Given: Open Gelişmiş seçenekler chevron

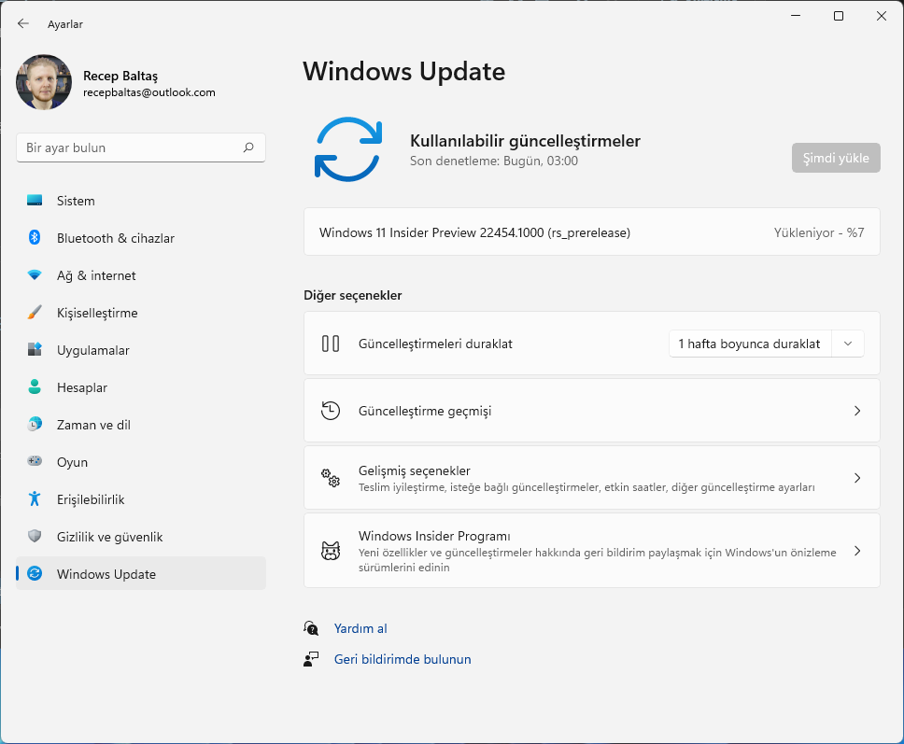Looking at the screenshot, I should click(856, 478).
